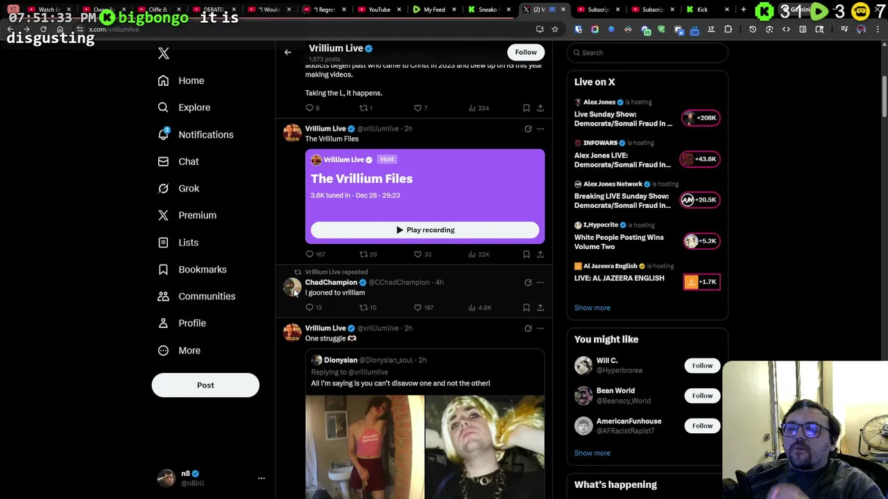Image resolution: width=888 pixels, height=499 pixels.
Task: Click the Post button
Action: coord(205,385)
